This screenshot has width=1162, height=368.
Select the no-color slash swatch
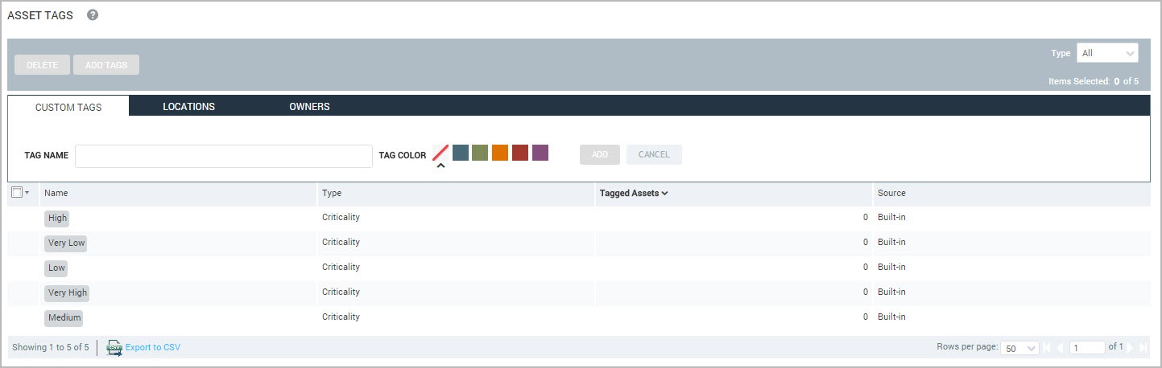click(440, 153)
